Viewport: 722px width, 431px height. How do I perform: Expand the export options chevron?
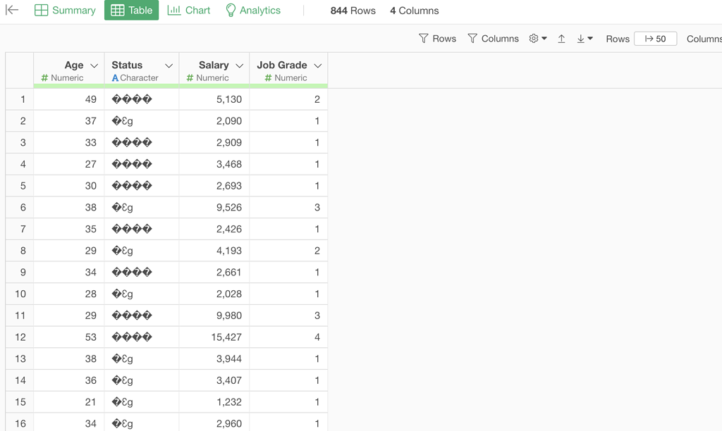[591, 39]
